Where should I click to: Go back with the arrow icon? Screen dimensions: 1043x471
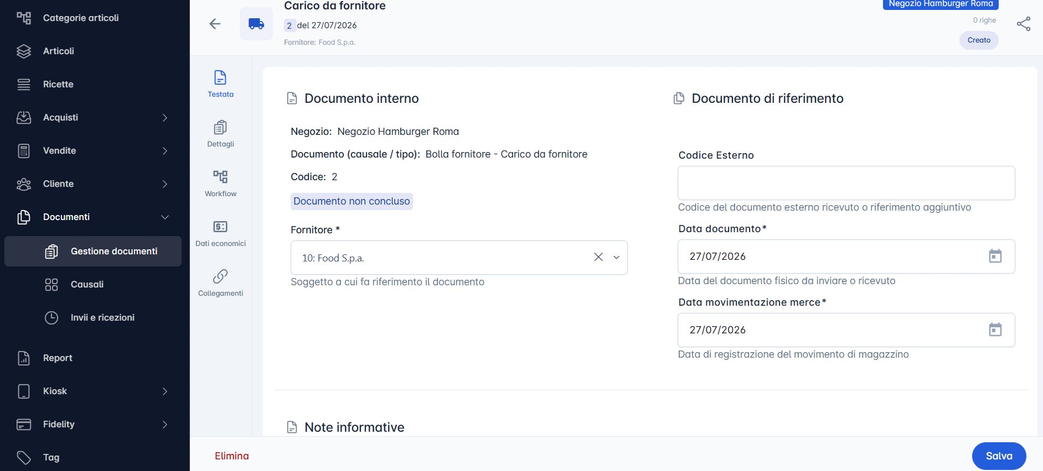pyautogui.click(x=215, y=24)
